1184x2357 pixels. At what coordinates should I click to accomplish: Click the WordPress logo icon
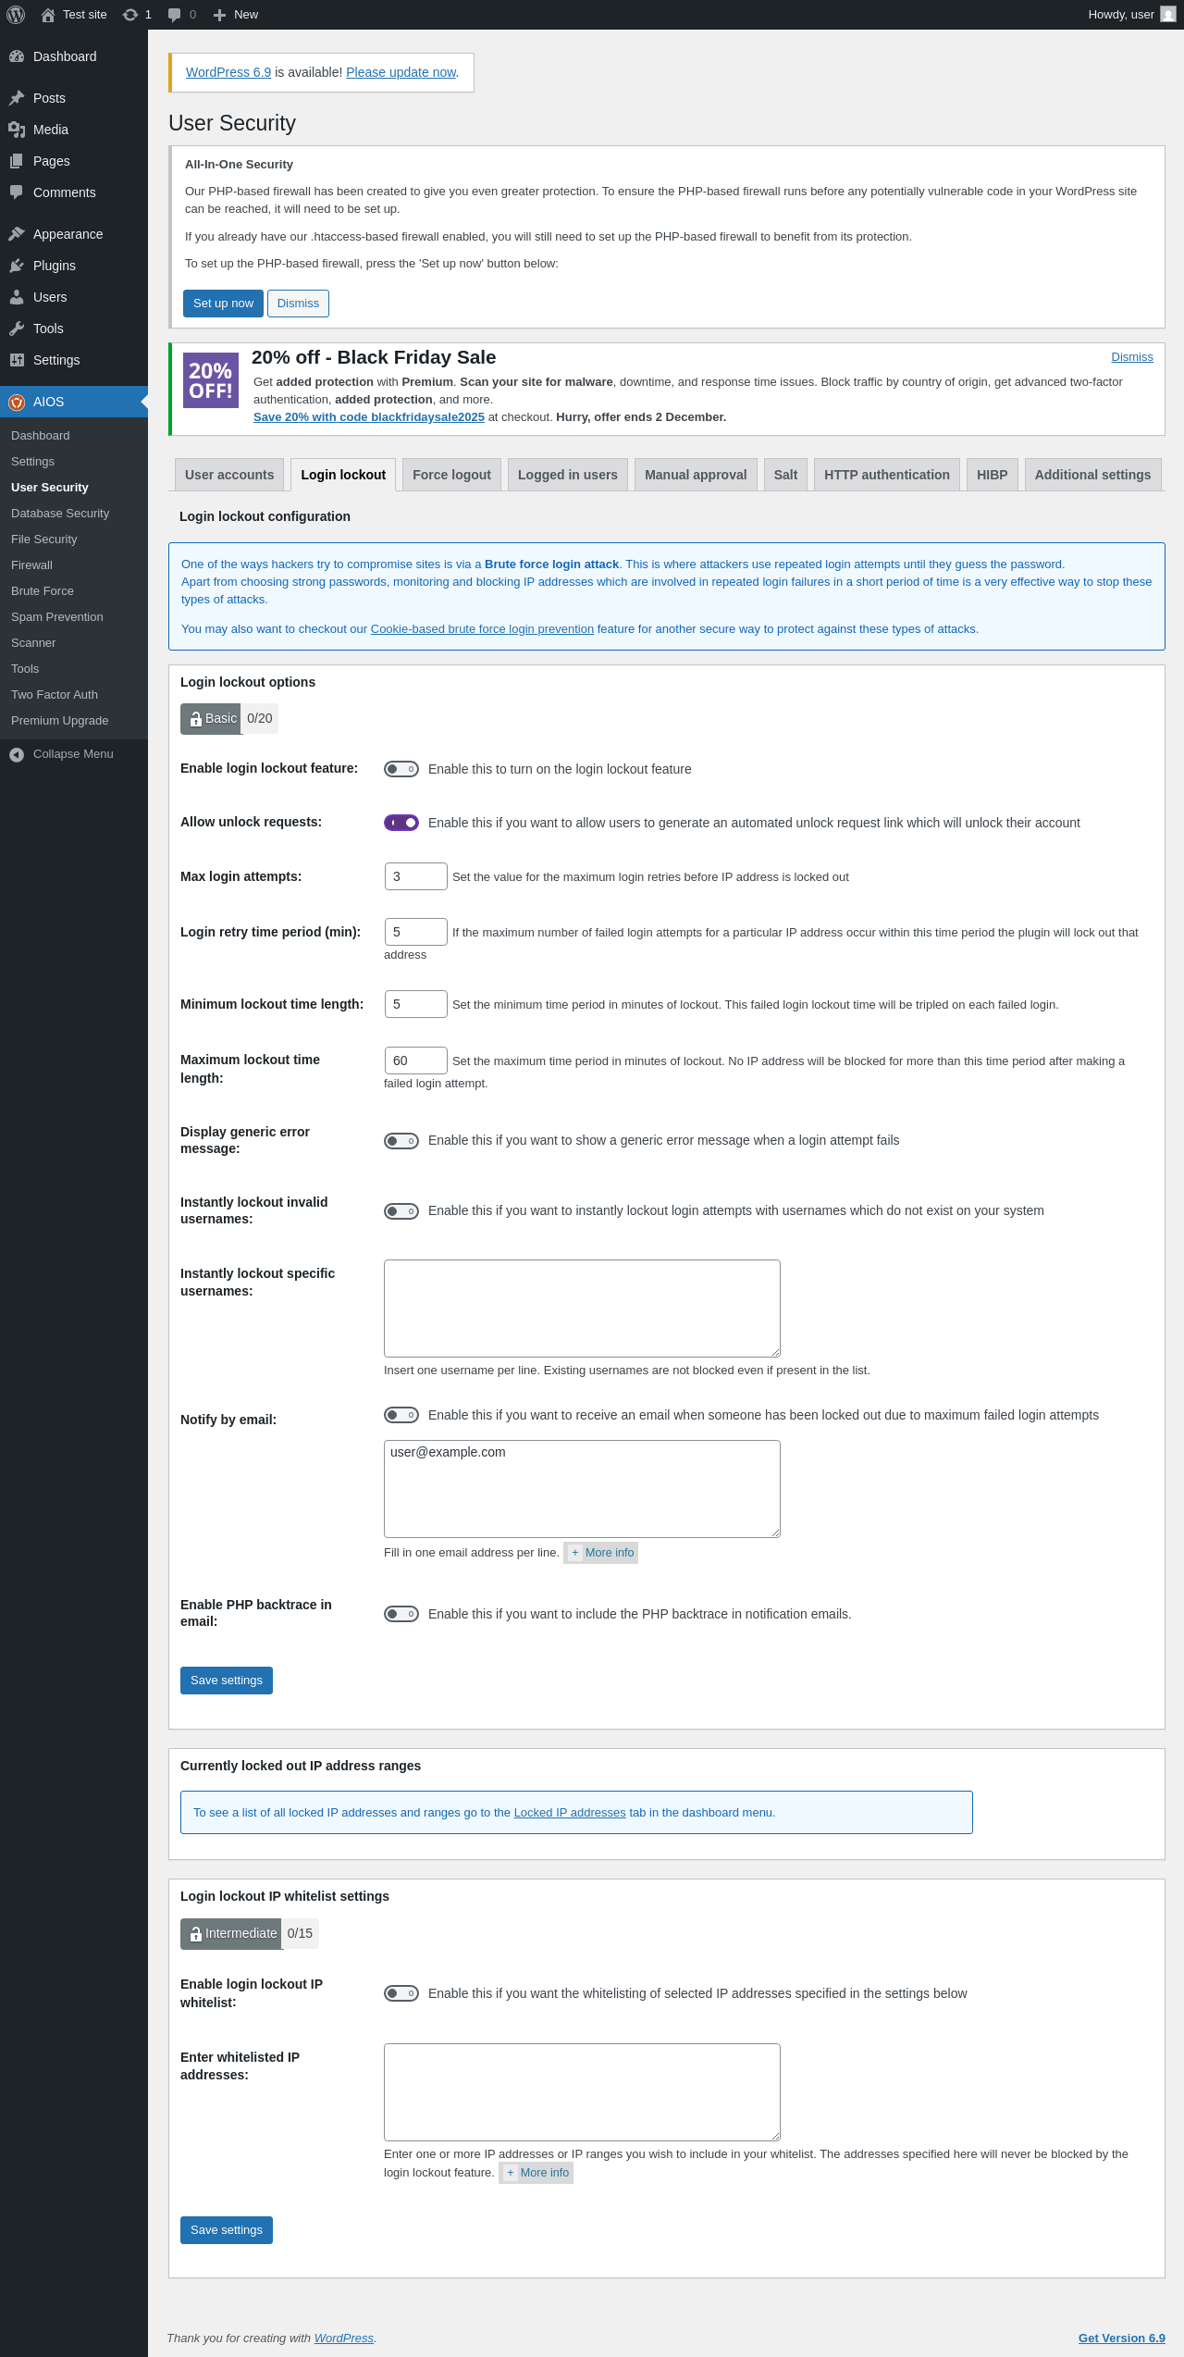[16, 15]
